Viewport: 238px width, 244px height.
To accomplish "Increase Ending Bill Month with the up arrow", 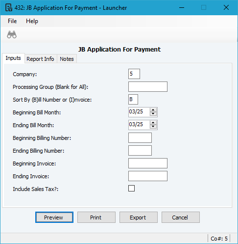I will point(153,123).
